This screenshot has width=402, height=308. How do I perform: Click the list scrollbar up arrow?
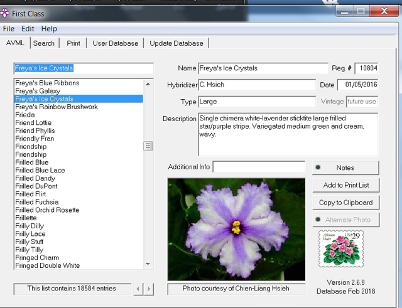pos(148,84)
